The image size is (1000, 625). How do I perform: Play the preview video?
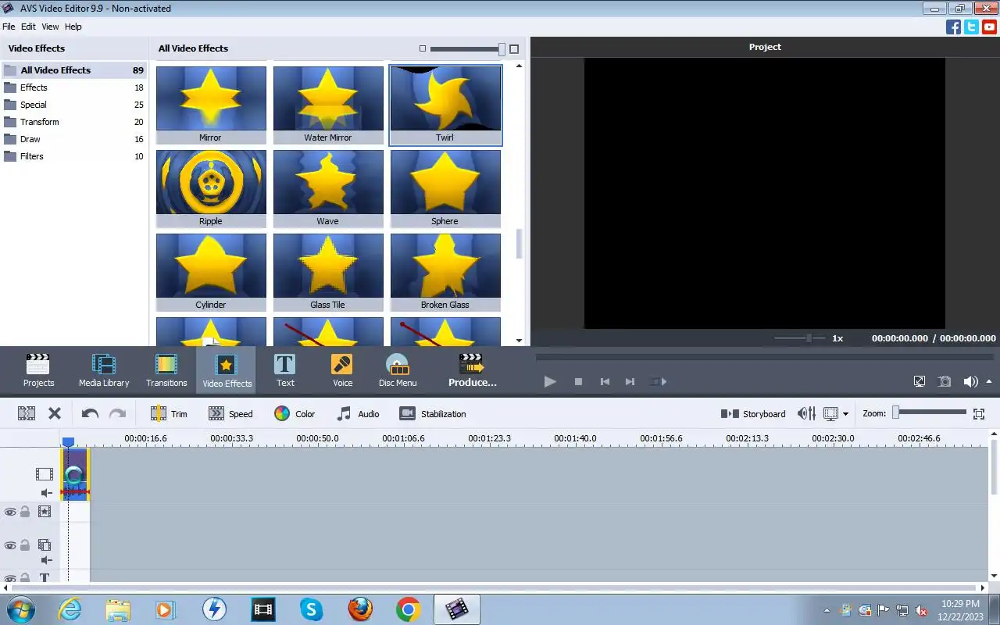[x=550, y=381]
